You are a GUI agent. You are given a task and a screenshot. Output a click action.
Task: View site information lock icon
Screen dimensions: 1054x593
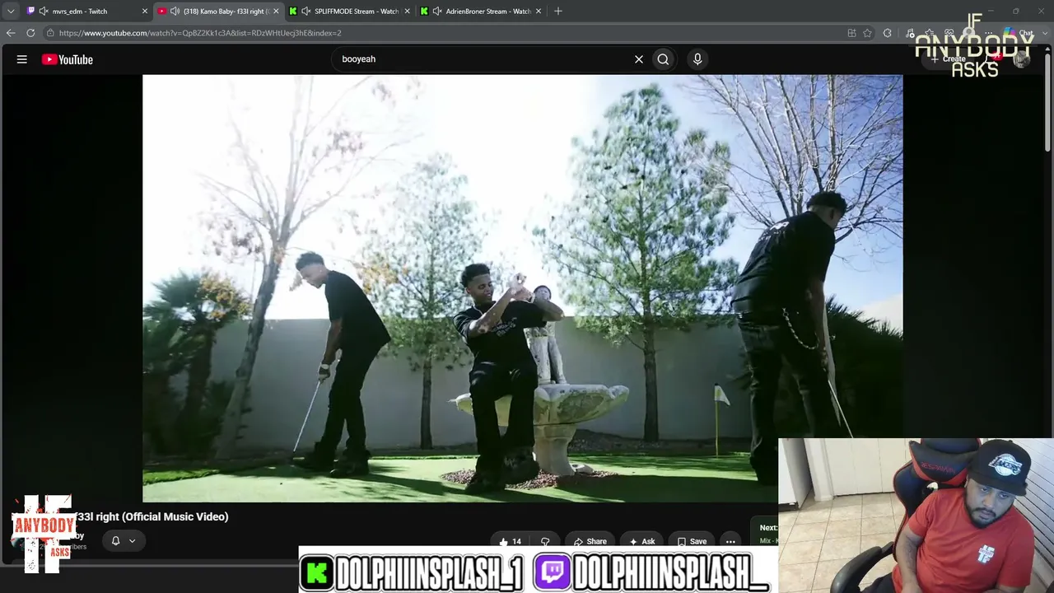tap(50, 33)
